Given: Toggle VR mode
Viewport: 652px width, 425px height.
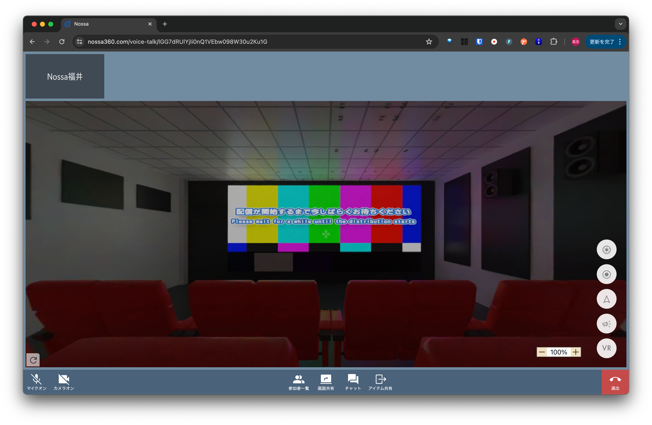Looking at the screenshot, I should 606,348.
